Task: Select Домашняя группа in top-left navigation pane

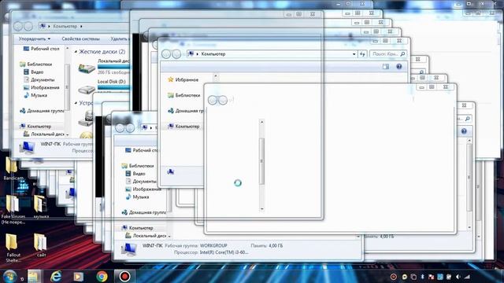Action: tap(42, 111)
